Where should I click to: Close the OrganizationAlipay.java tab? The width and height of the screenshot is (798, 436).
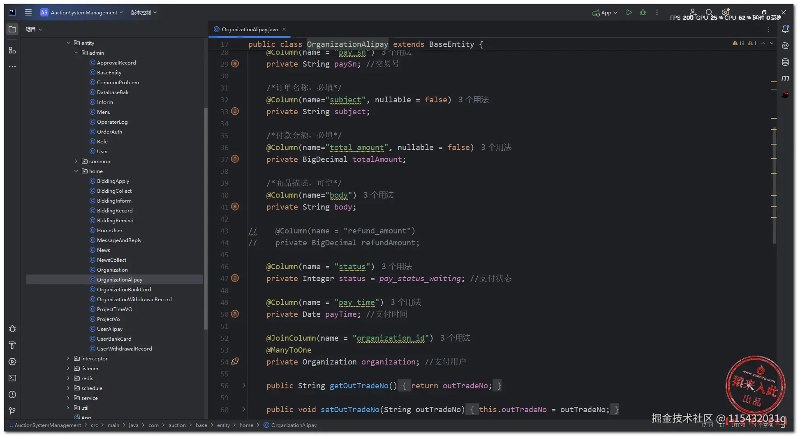[284, 29]
